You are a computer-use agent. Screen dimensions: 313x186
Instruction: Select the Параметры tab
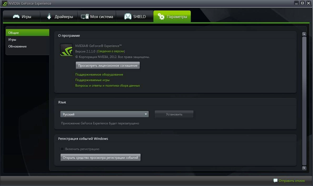172,17
